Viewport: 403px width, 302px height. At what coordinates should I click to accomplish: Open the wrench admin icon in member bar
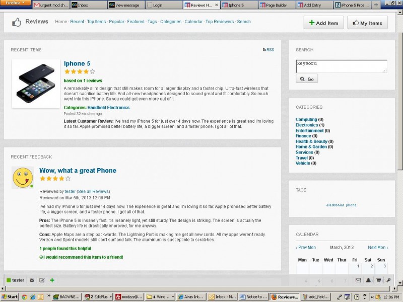click(388, 280)
